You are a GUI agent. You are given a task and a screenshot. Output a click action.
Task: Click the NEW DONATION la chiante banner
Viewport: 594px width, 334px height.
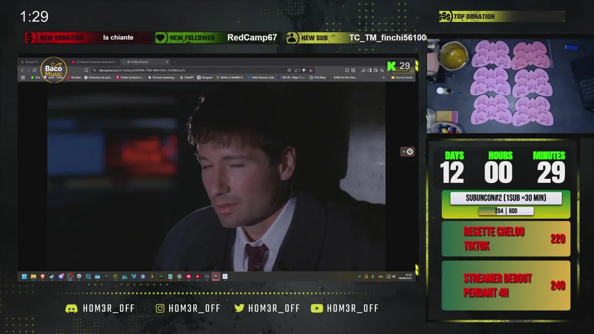pyautogui.click(x=88, y=38)
